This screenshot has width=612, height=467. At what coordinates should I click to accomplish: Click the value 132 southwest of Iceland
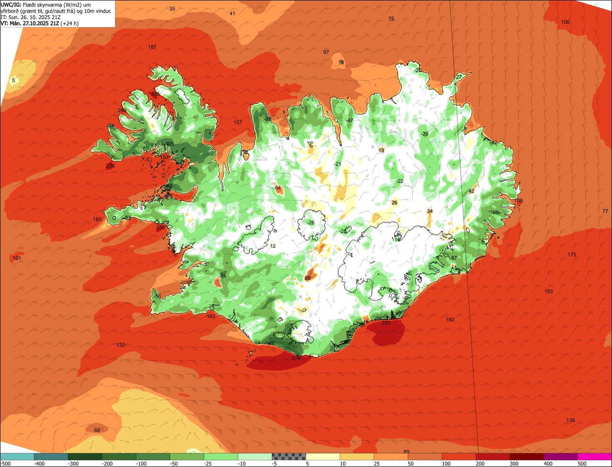[120, 345]
